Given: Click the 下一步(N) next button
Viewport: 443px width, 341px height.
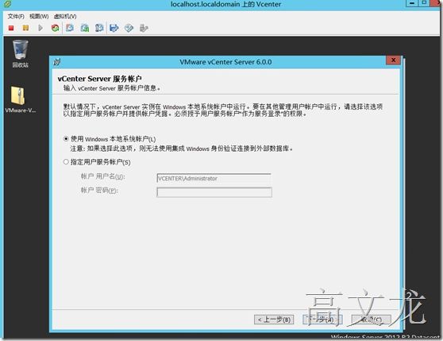Looking at the screenshot, I should point(322,320).
